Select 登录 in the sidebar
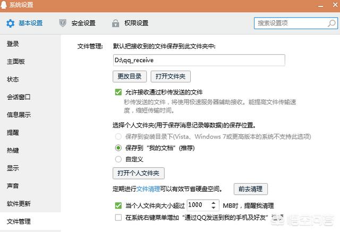This screenshot has width=340, height=232. point(30,44)
